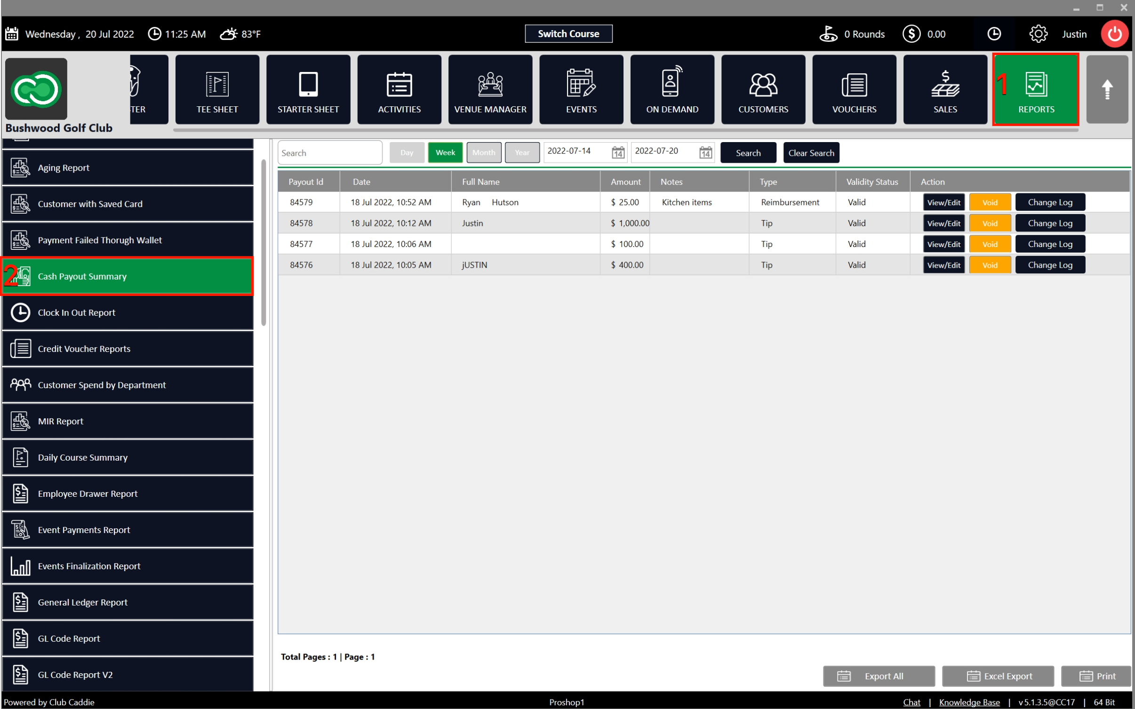Open Clock In Out Report
This screenshot has height=709, width=1135.
click(128, 312)
